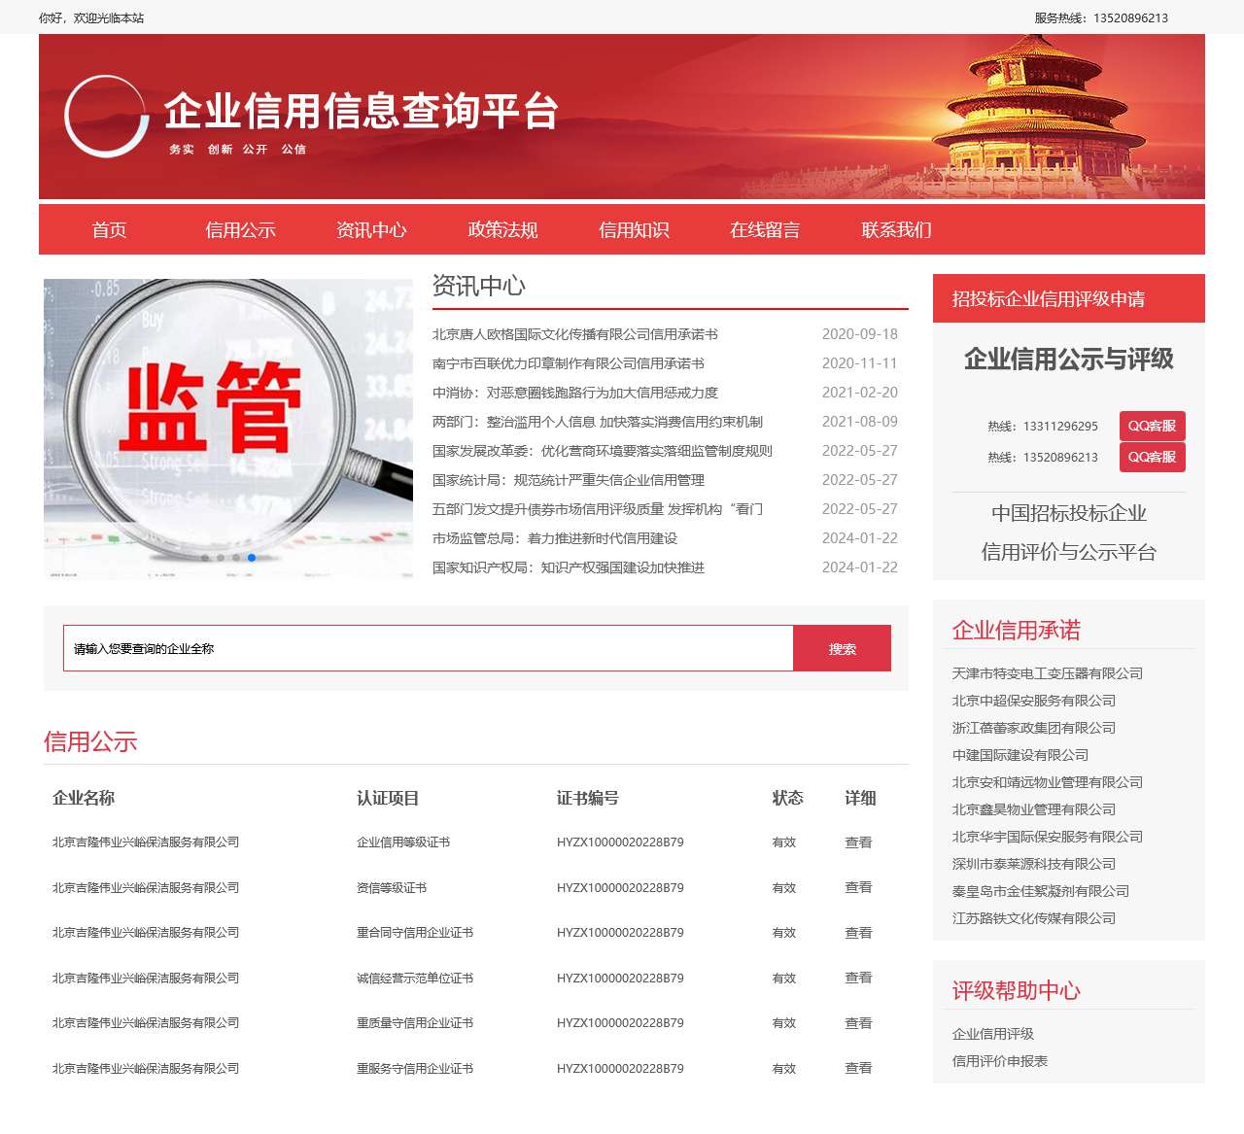The image size is (1244, 1134).
Task: Click the 你好，欢迎光临本站 greeting text
Action: 91,17
